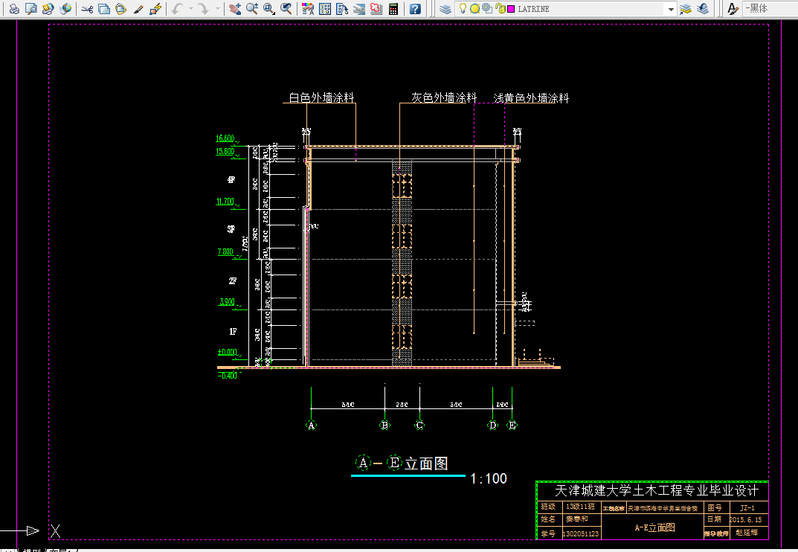The height and width of the screenshot is (552, 798).
Task: Select the 浅黄色外墙涂料 annotation text
Action: [531, 97]
